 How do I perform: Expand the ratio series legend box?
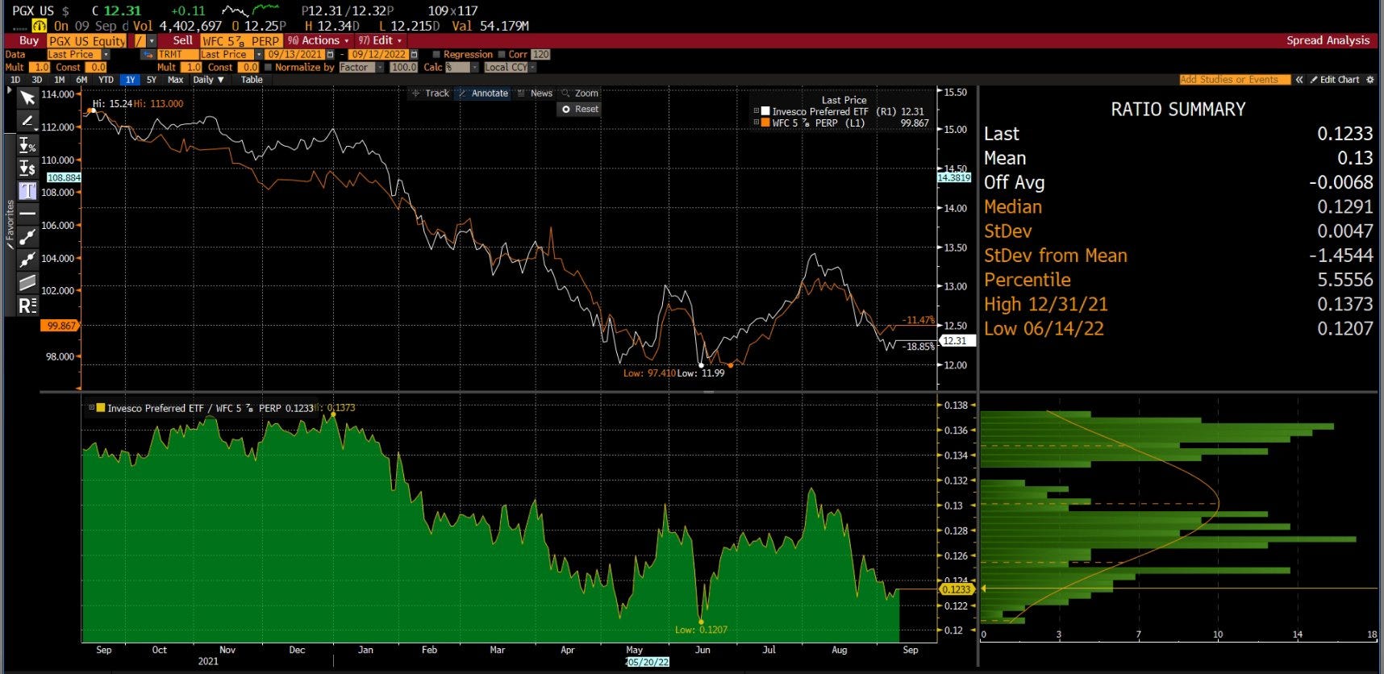click(x=92, y=408)
